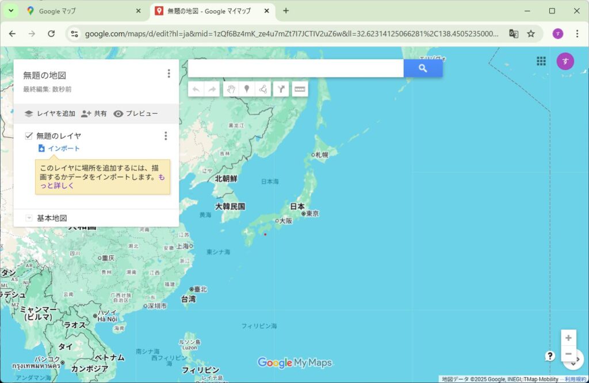The height and width of the screenshot is (383, 589).
Task: Open the Chrome three-dot menu
Action: [x=577, y=34]
